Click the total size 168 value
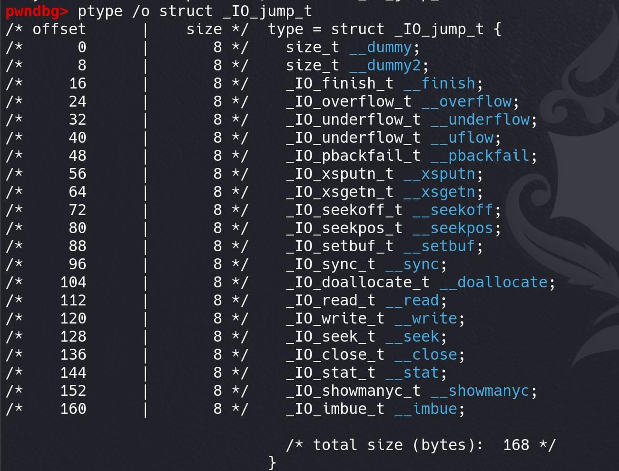This screenshot has height=471, width=619. point(516,445)
